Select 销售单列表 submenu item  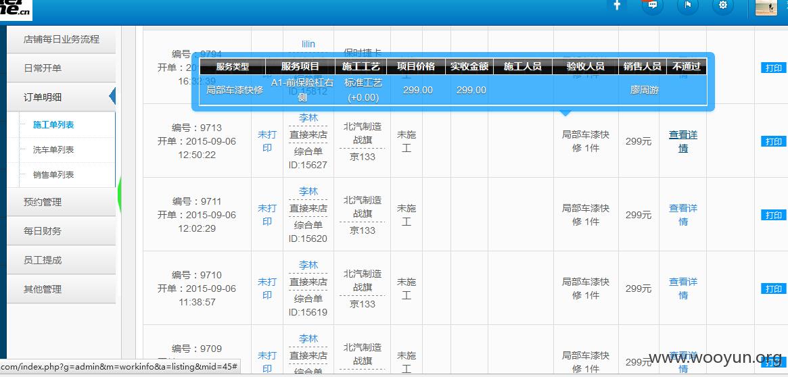coord(53,175)
